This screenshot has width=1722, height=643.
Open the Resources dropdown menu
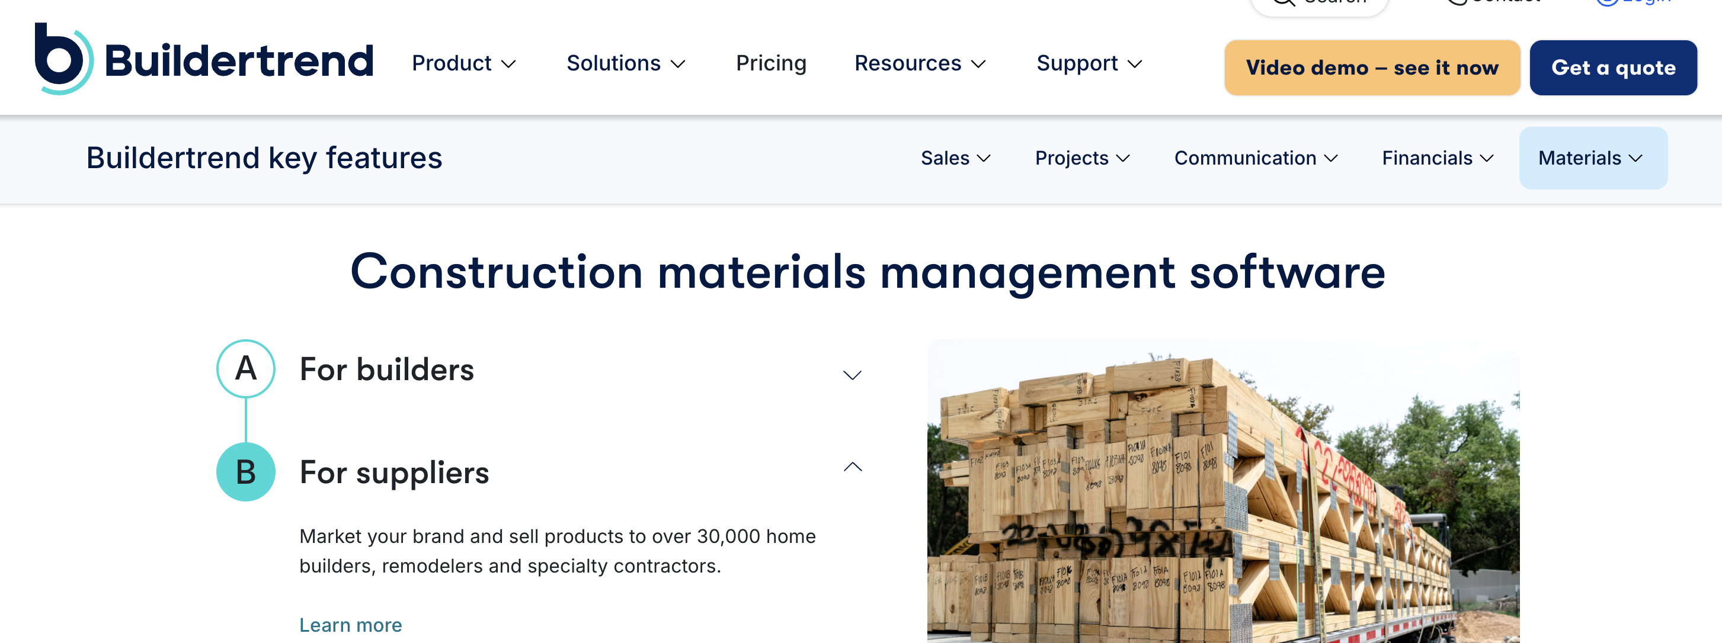click(x=919, y=63)
